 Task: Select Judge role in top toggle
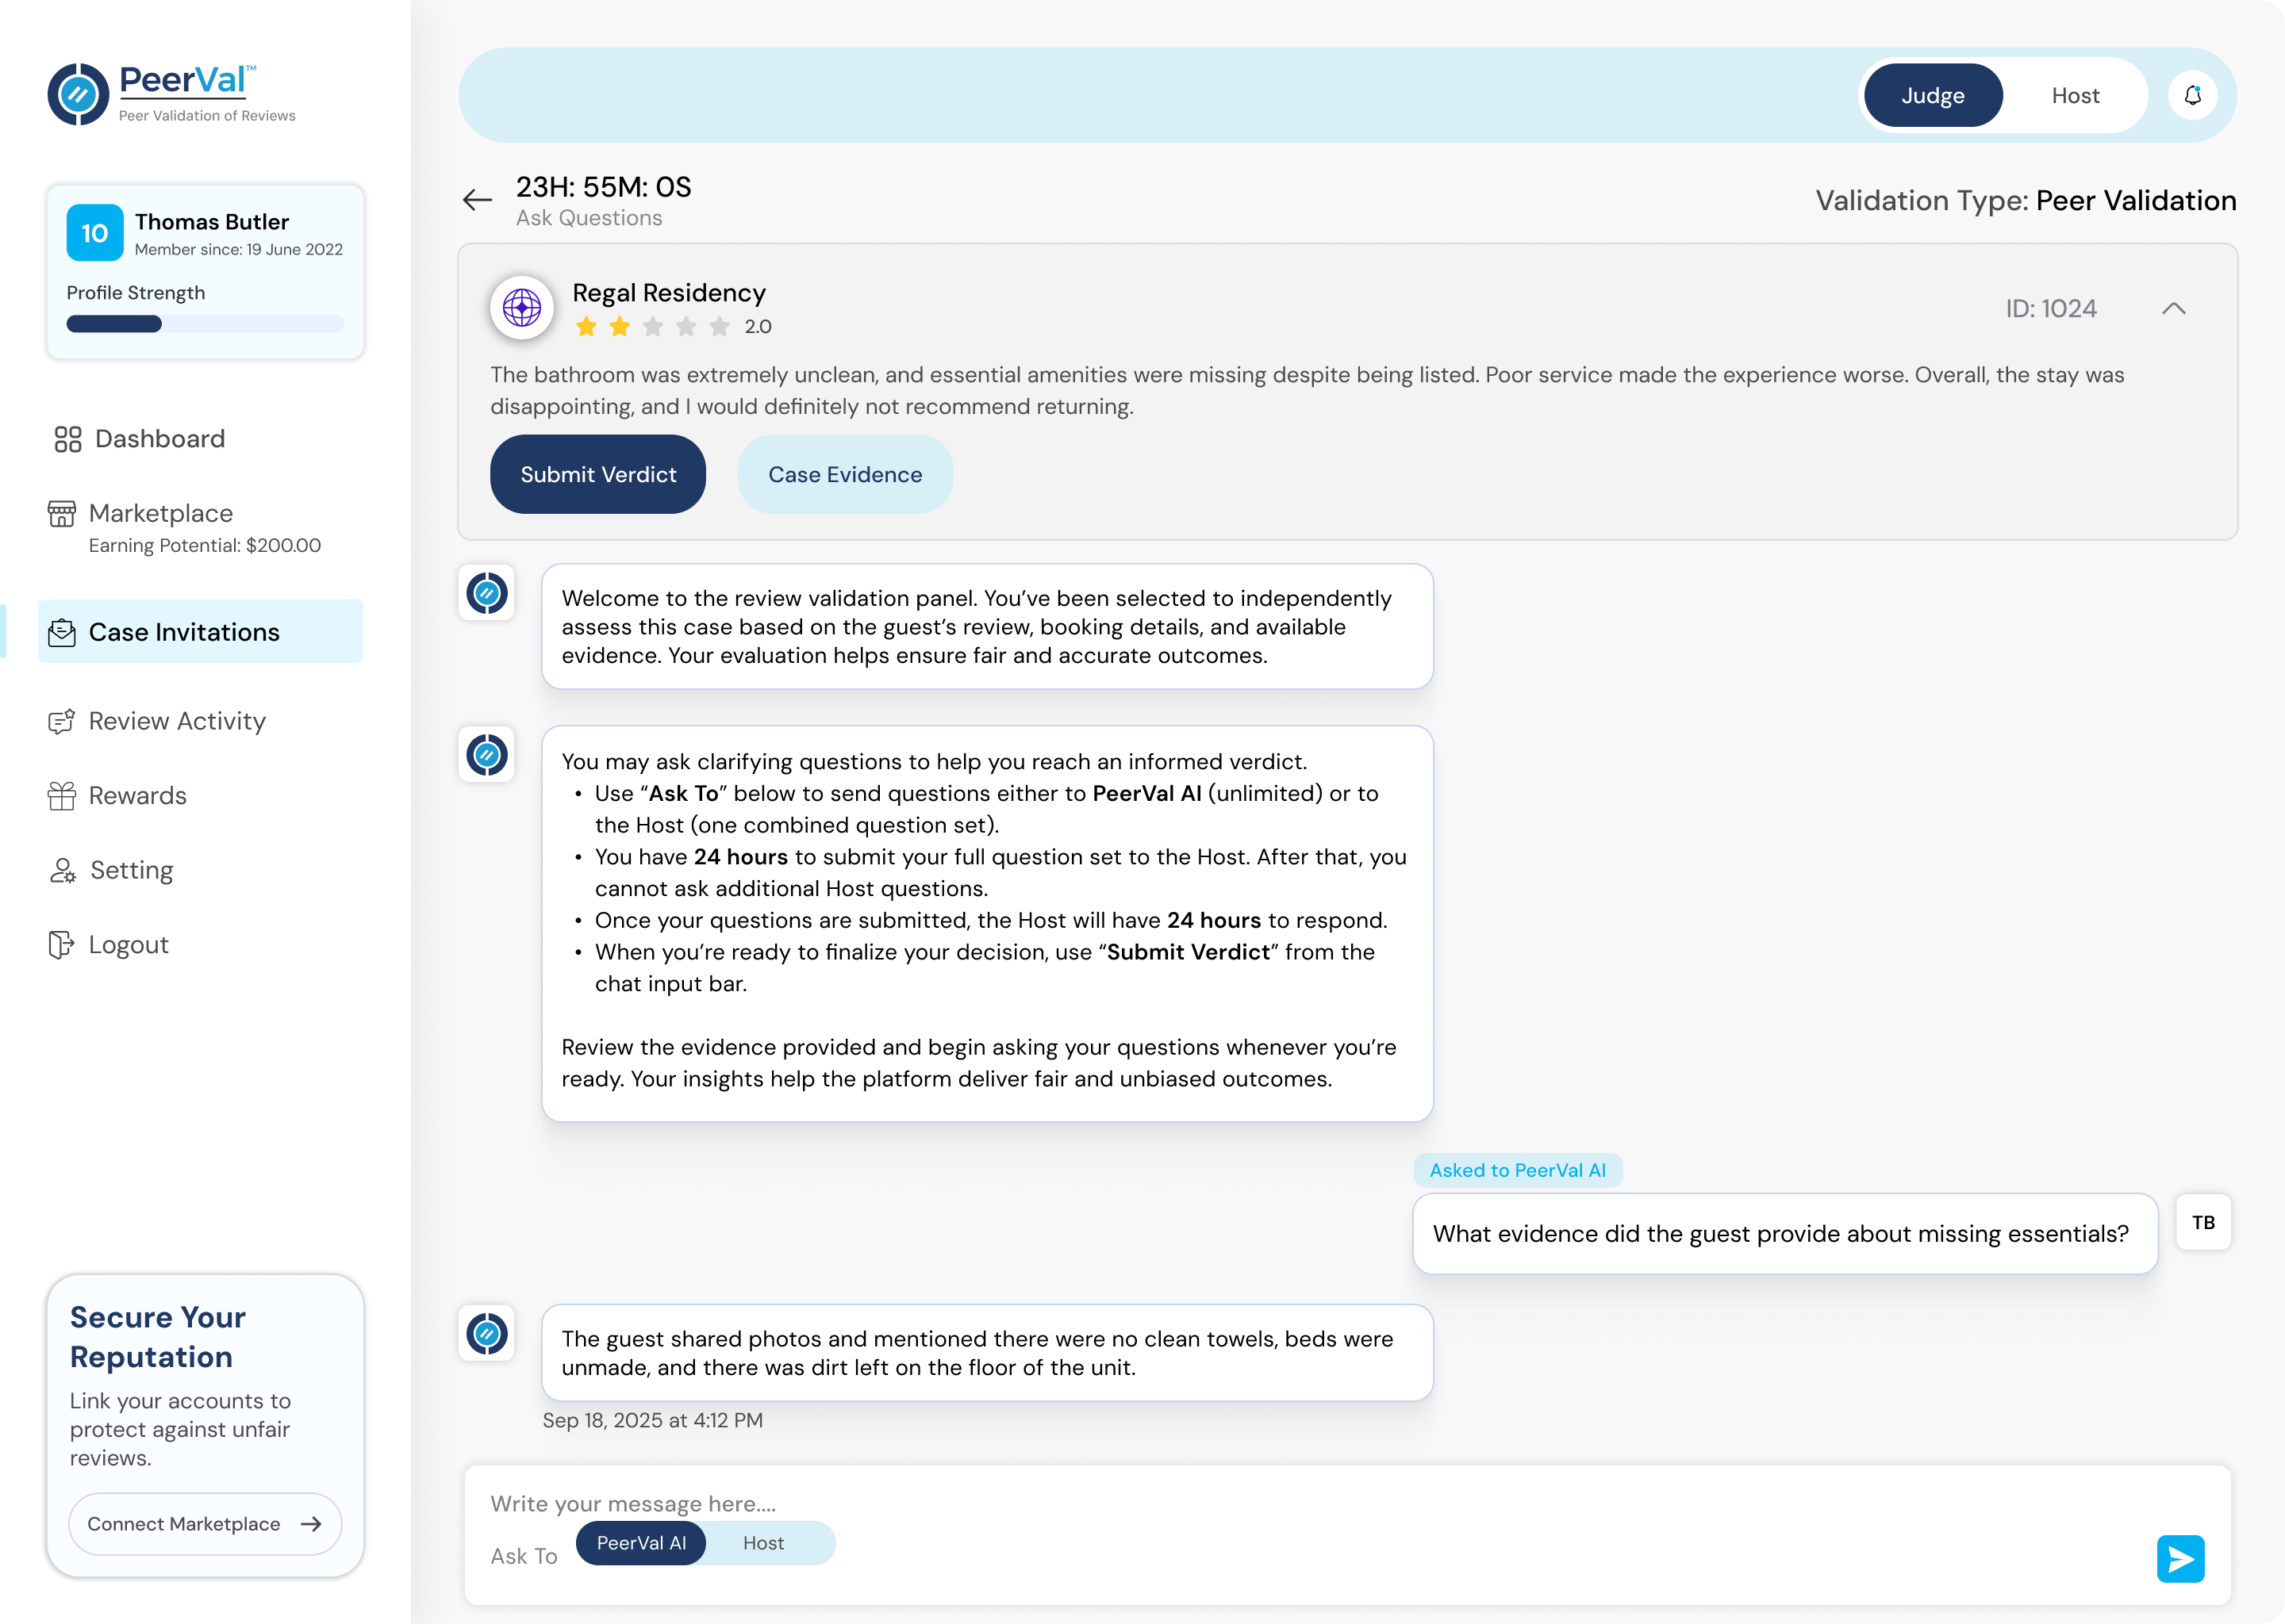(x=1932, y=96)
